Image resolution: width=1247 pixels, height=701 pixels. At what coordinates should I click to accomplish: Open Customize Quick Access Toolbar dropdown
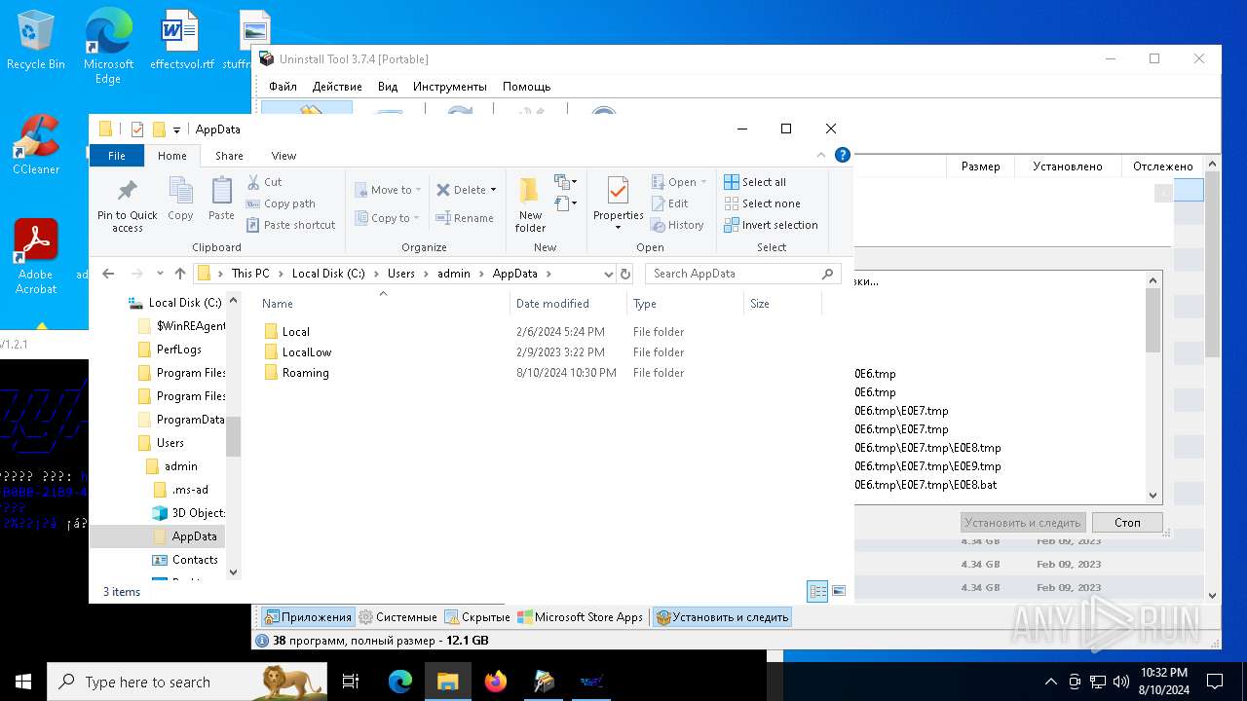tap(176, 129)
